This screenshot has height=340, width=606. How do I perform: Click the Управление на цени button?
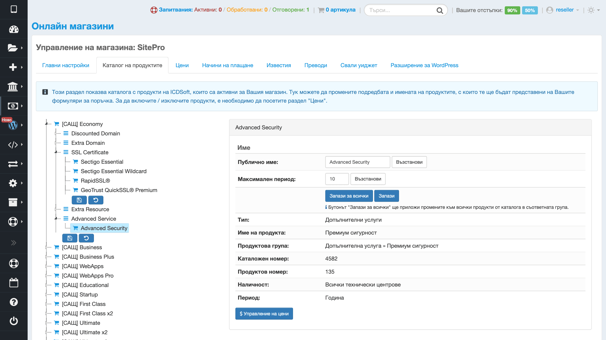click(264, 314)
